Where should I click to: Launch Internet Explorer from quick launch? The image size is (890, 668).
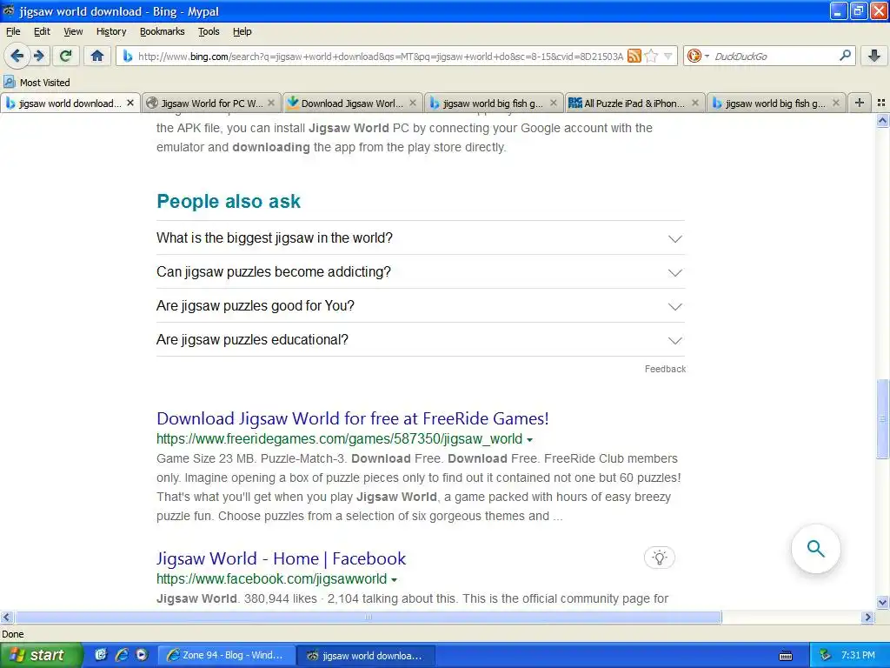pyautogui.click(x=122, y=655)
